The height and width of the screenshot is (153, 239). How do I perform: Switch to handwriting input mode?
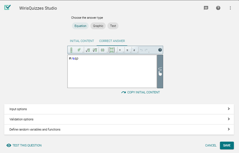click(160, 72)
